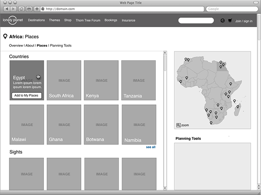Click the scroll-down arrow of places list

[165, 188]
